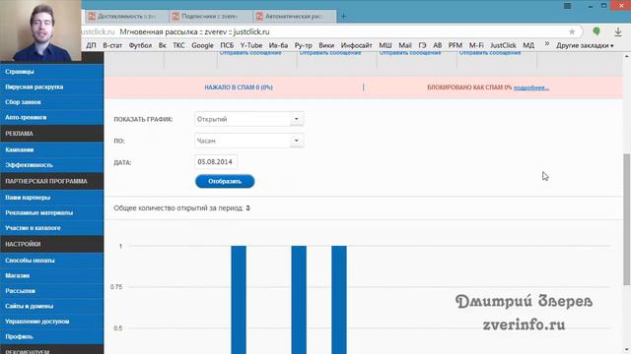Click the leftmost blue bar in the chart
Viewport: 631px width, 354px height.
point(239,300)
